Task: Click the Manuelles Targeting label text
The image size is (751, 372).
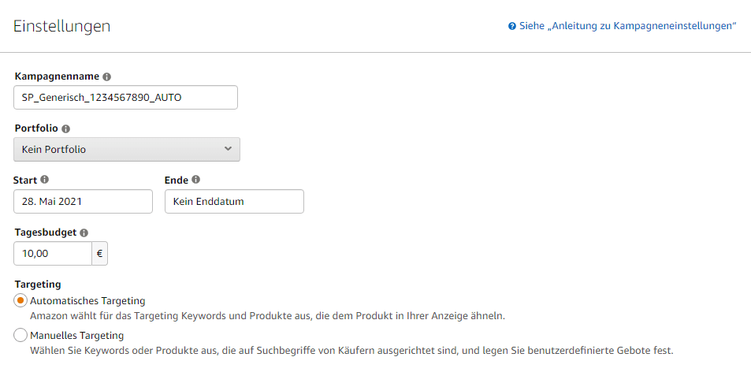Action: click(76, 335)
